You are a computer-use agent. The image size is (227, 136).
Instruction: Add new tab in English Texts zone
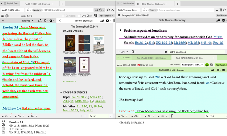point(62,4)
